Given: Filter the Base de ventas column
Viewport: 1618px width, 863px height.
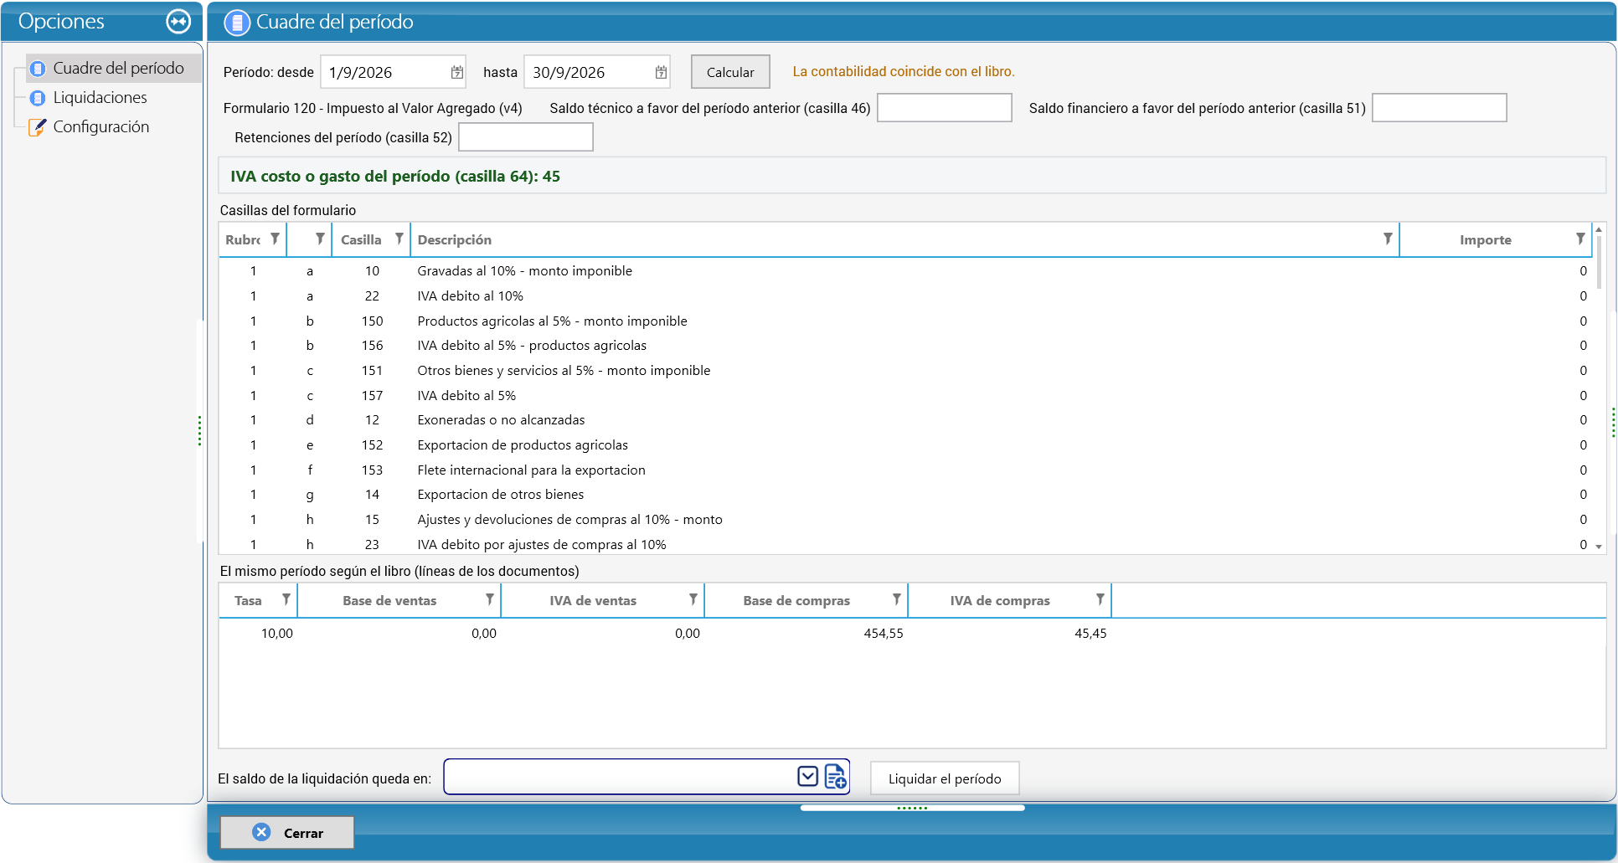Looking at the screenshot, I should pos(490,600).
